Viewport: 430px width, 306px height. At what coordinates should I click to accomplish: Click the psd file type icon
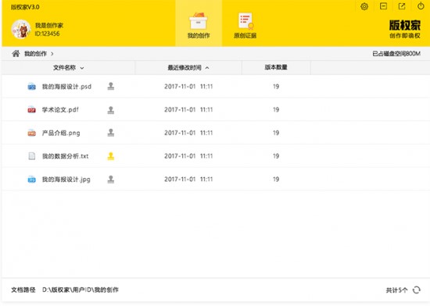32,87
